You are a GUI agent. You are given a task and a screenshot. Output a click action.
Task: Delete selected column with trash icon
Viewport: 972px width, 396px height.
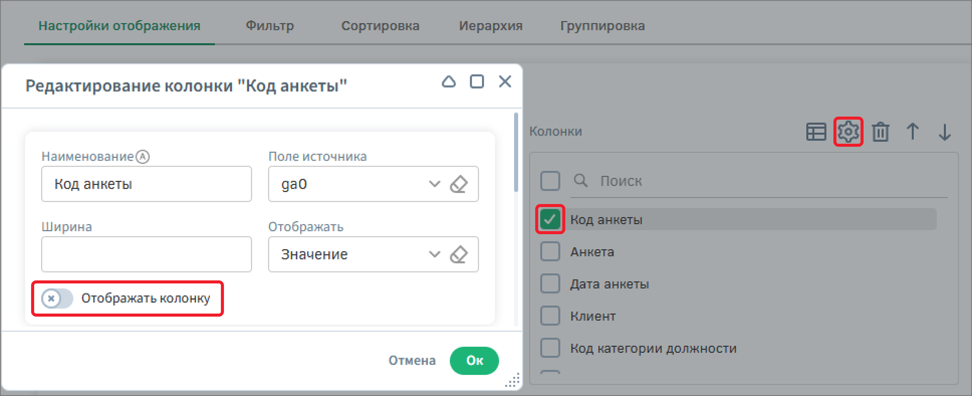881,132
